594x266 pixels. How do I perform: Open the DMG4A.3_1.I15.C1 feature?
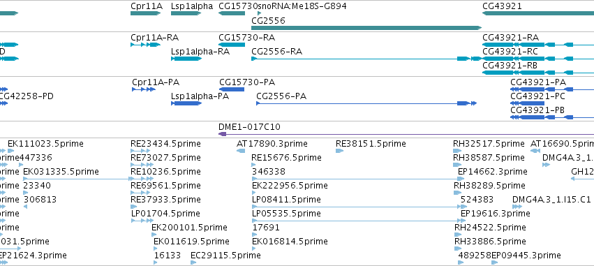point(551,199)
